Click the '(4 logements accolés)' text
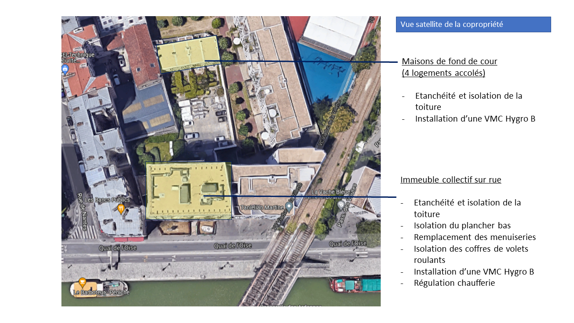574x323 pixels. [444, 73]
